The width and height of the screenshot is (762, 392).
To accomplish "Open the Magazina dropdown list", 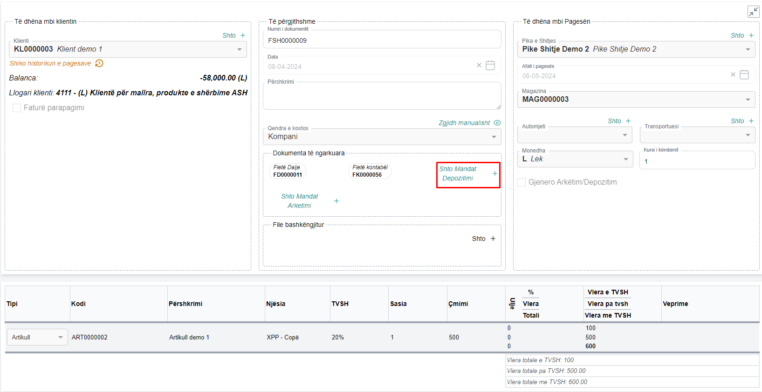I will pyautogui.click(x=748, y=100).
